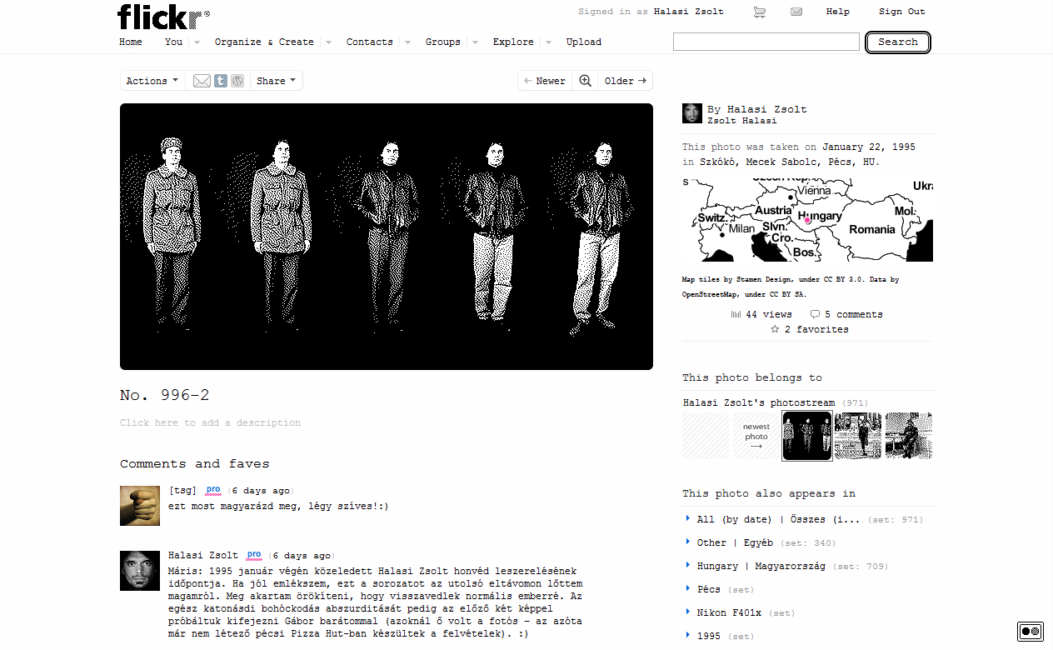Share photo via email envelope icon
Image resolution: width=1053 pixels, height=650 pixels.
[x=201, y=80]
